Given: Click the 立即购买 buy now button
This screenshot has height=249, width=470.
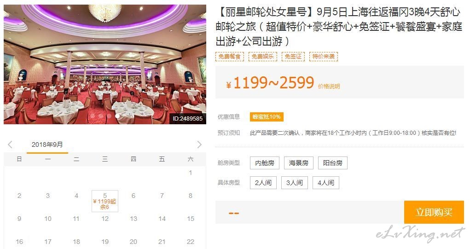Looking at the screenshot, I should point(434,212).
